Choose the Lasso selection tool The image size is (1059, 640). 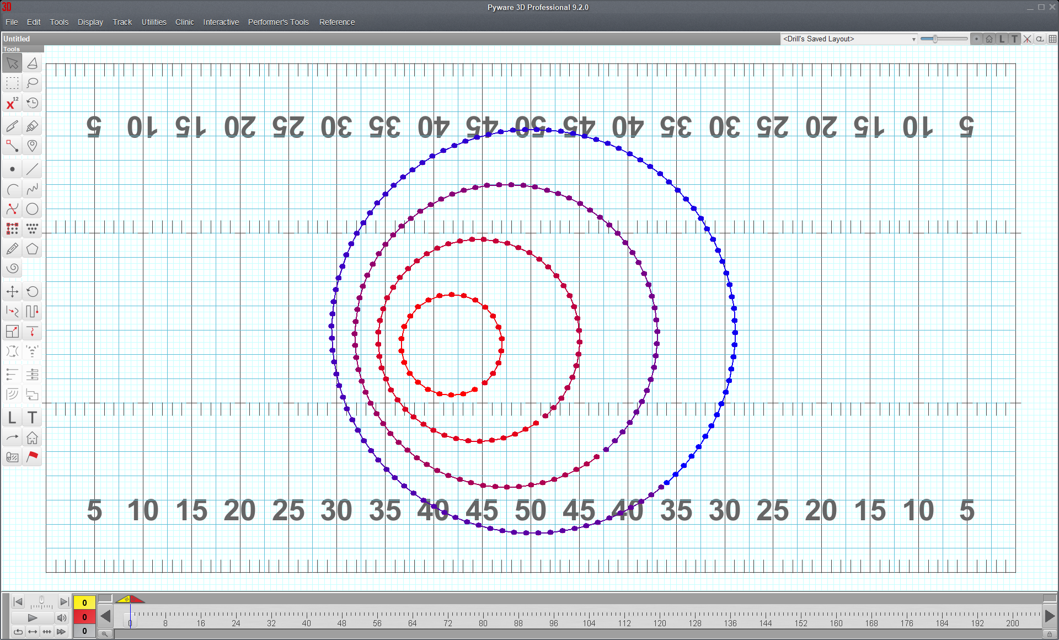point(33,83)
